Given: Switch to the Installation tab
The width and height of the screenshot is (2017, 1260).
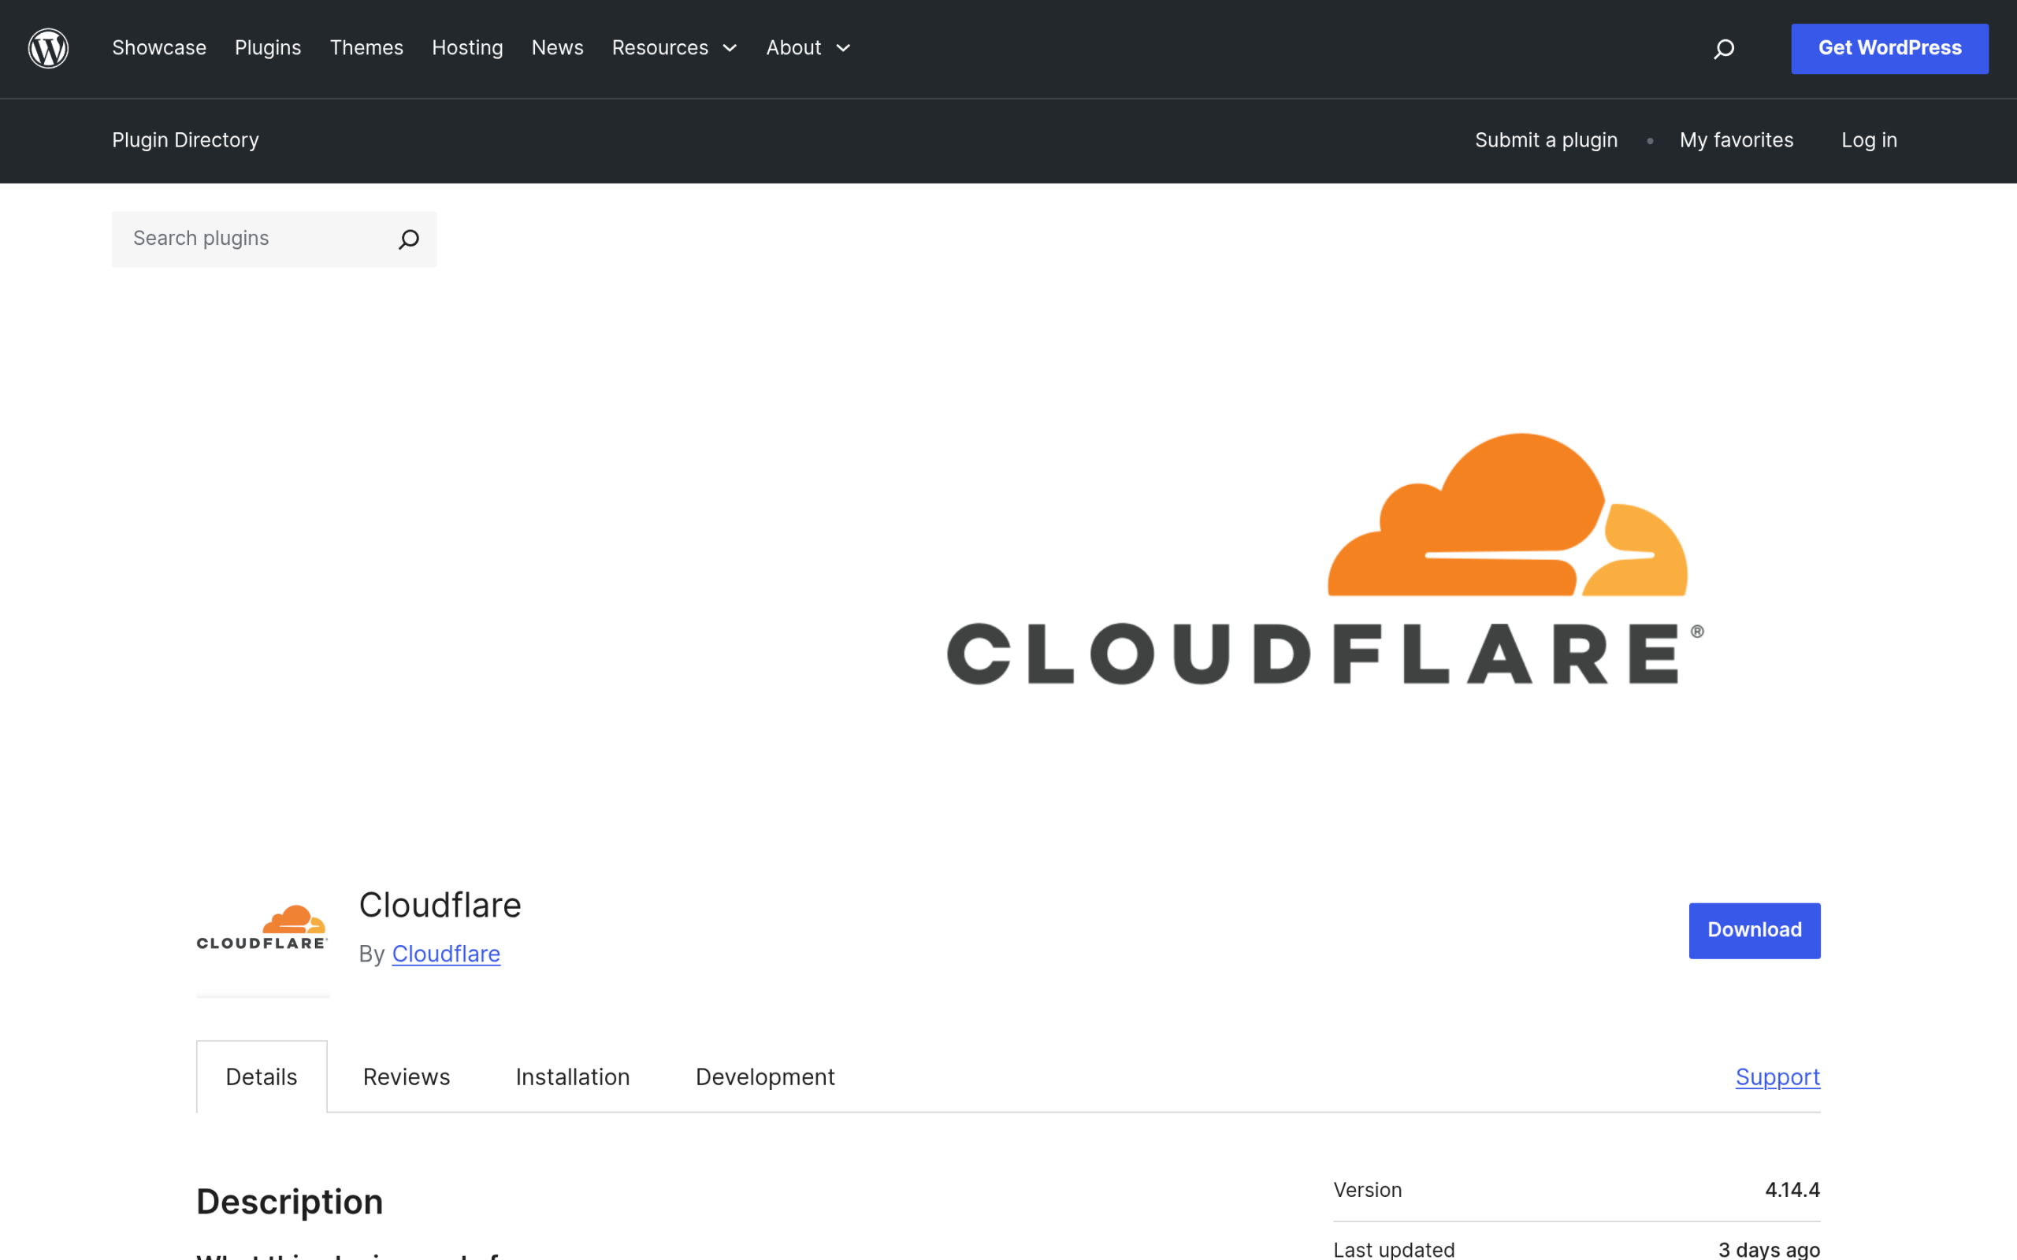Looking at the screenshot, I should (x=573, y=1077).
